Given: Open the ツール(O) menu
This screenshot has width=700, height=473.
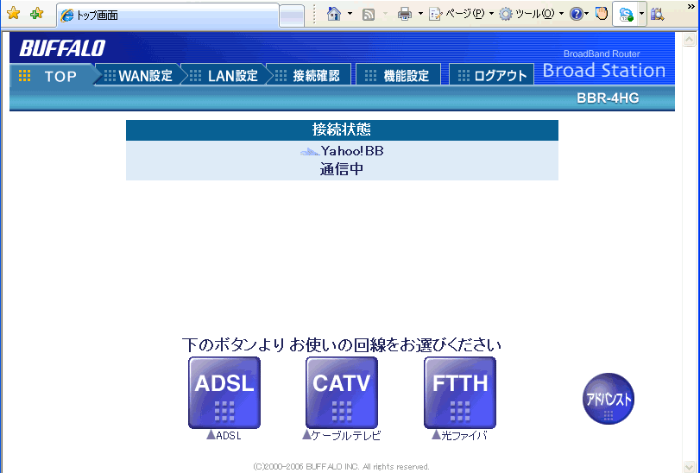Looking at the screenshot, I should coord(531,14).
